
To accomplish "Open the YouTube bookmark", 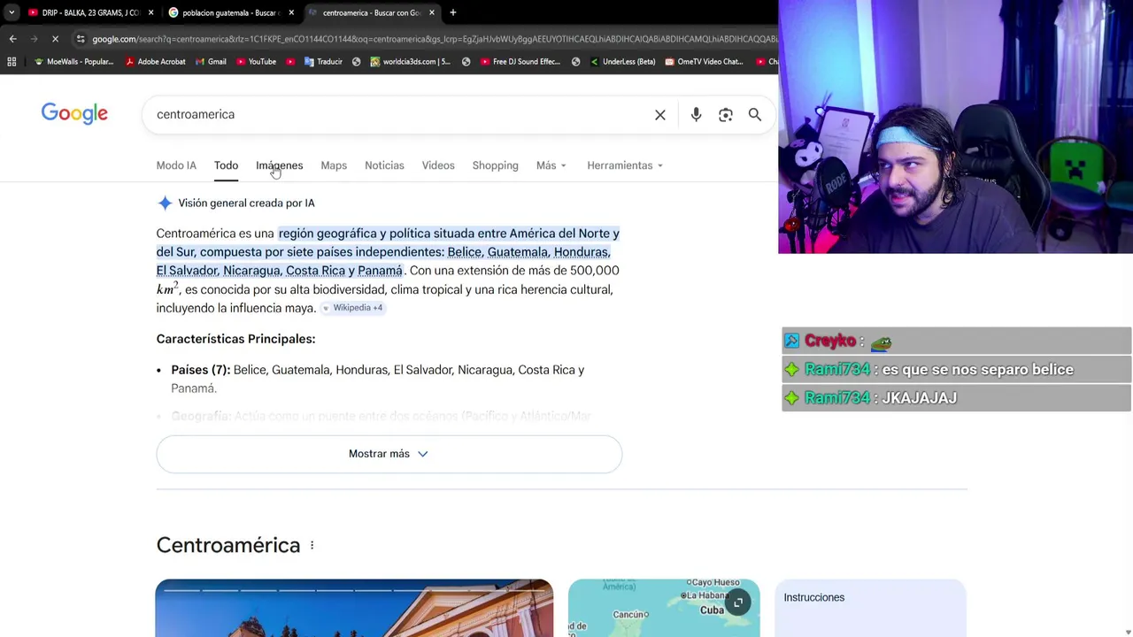I will click(x=256, y=62).
